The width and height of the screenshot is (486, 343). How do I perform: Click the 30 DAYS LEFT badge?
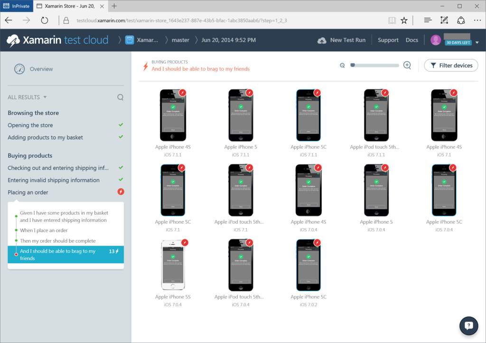tap(458, 43)
